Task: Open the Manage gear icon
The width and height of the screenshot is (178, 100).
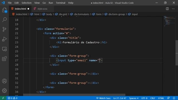Action: [x=4, y=91]
